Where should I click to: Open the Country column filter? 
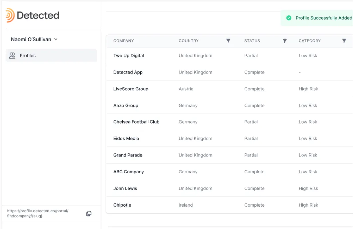tap(228, 41)
